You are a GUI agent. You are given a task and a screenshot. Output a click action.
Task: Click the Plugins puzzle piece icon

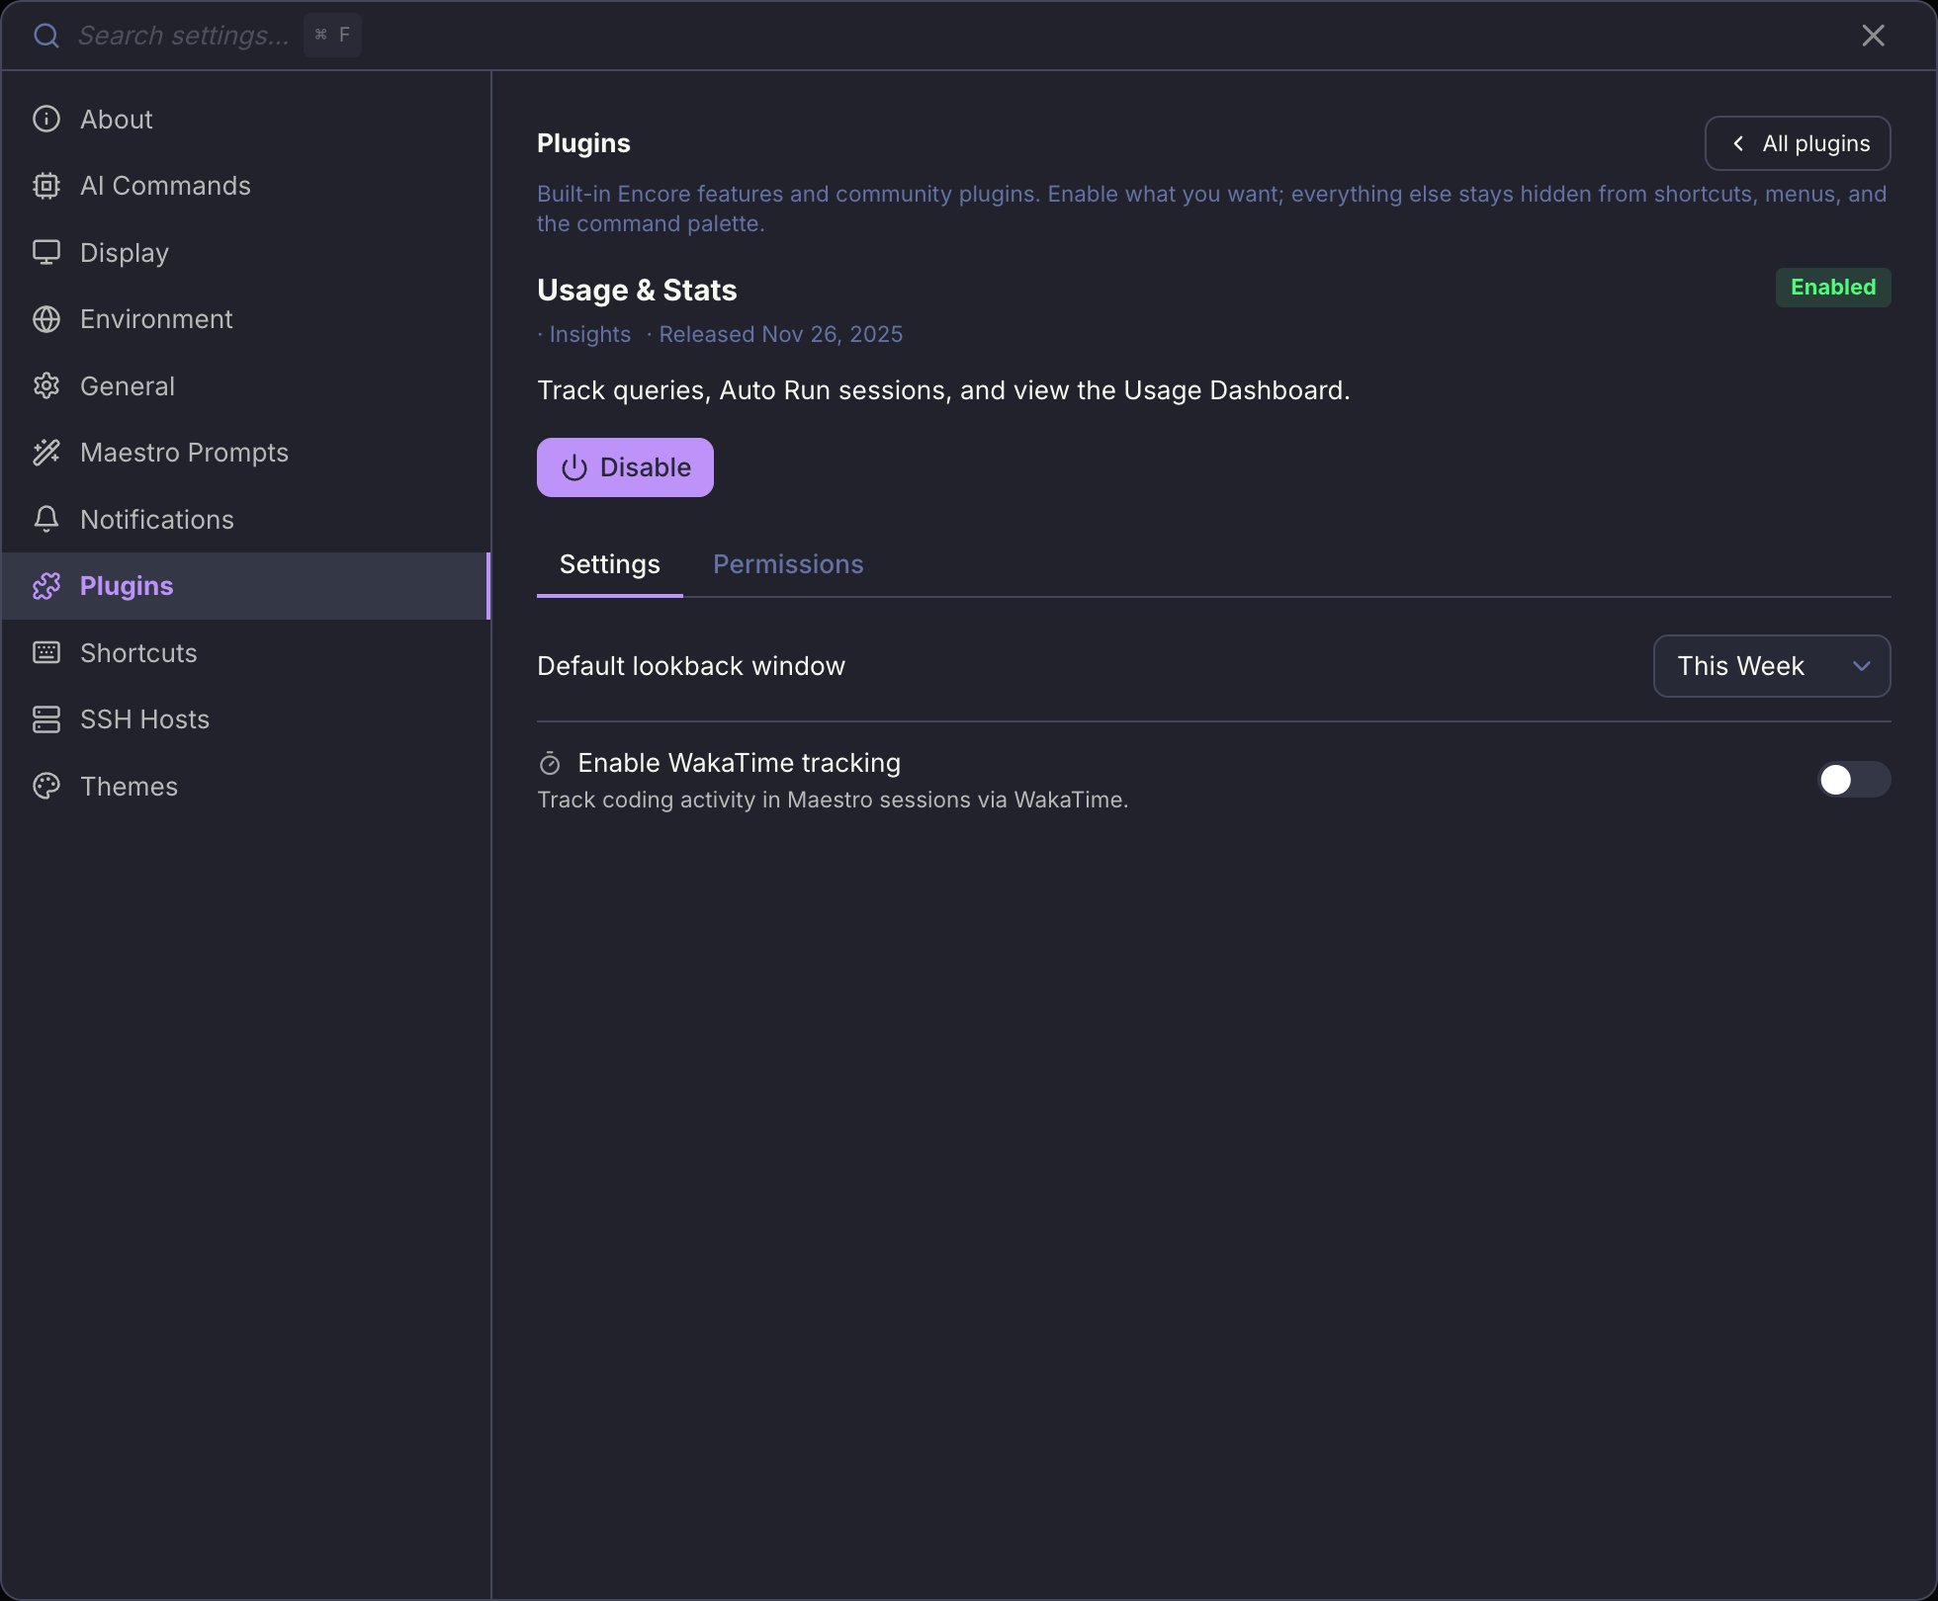(46, 586)
